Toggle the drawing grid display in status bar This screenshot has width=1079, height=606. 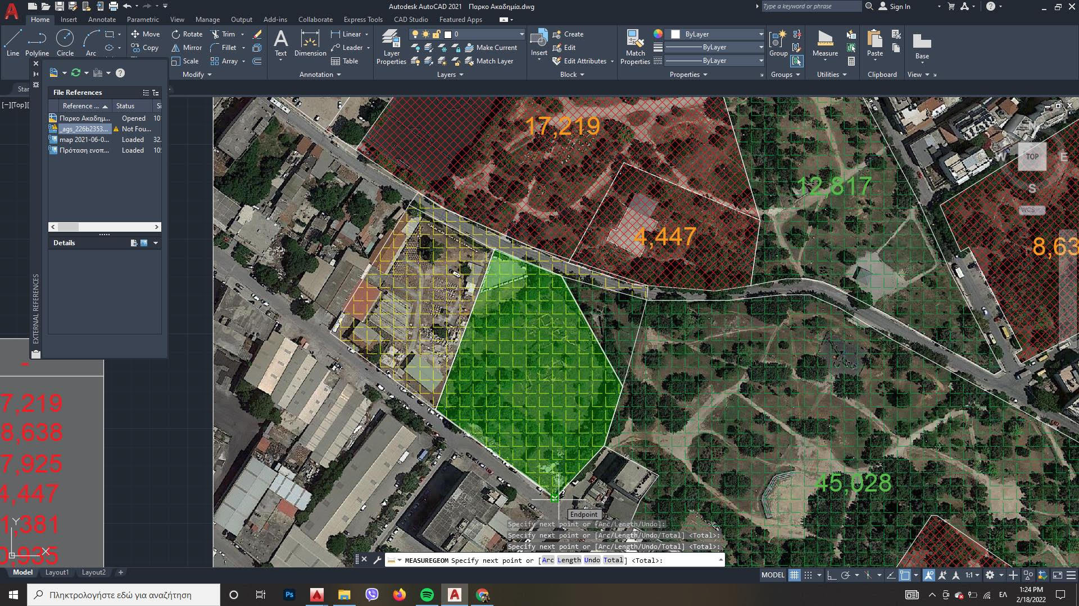pyautogui.click(x=794, y=575)
